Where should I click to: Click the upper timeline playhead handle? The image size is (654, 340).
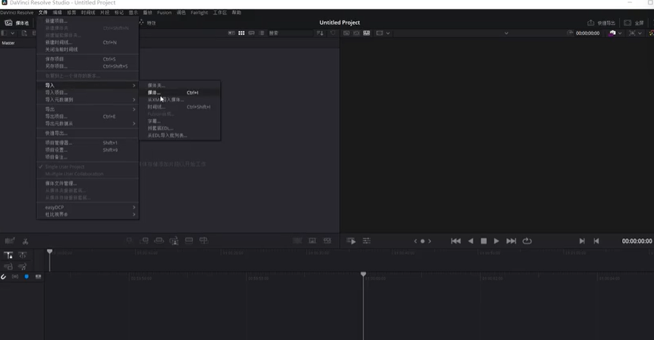pyautogui.click(x=50, y=251)
